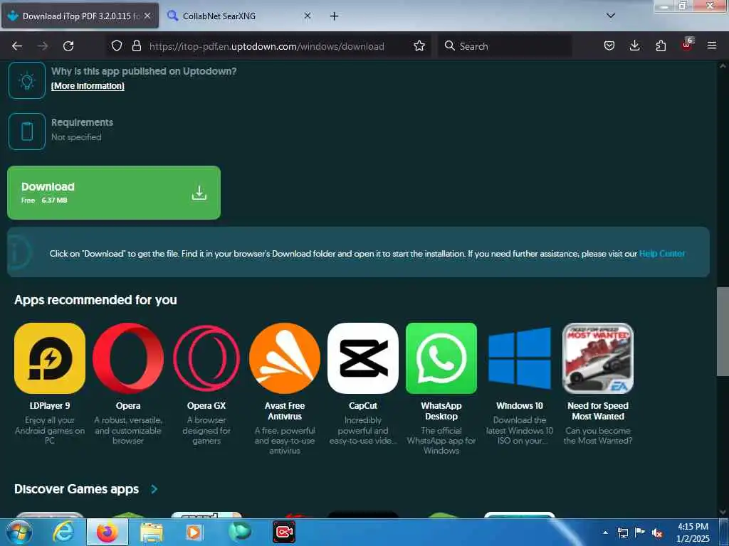This screenshot has height=546, width=729.
Task: Click the CapCut title text
Action: click(x=363, y=405)
